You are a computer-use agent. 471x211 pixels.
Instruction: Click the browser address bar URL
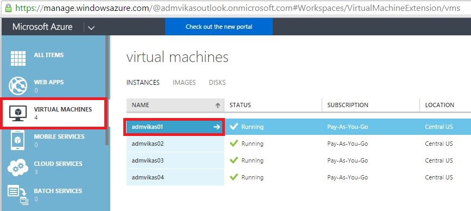(237, 8)
